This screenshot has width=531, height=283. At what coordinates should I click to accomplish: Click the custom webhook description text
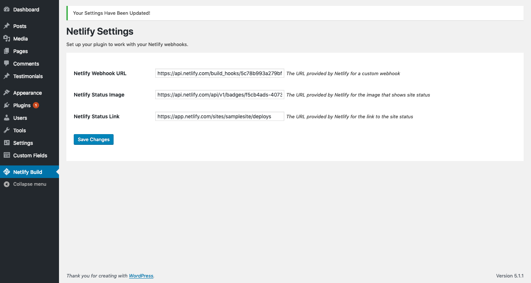[x=343, y=74]
